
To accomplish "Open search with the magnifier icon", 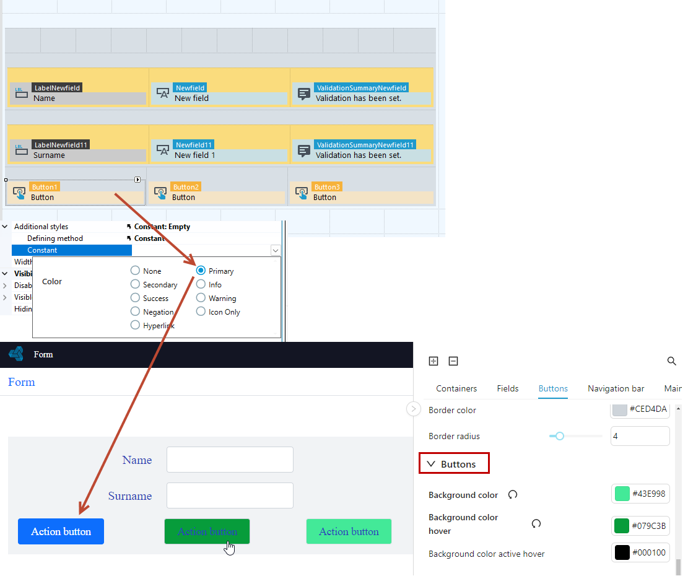I will 671,361.
